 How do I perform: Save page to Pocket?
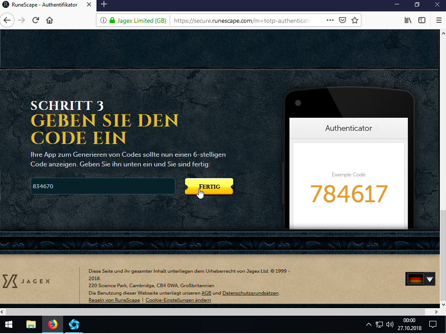pyautogui.click(x=343, y=20)
